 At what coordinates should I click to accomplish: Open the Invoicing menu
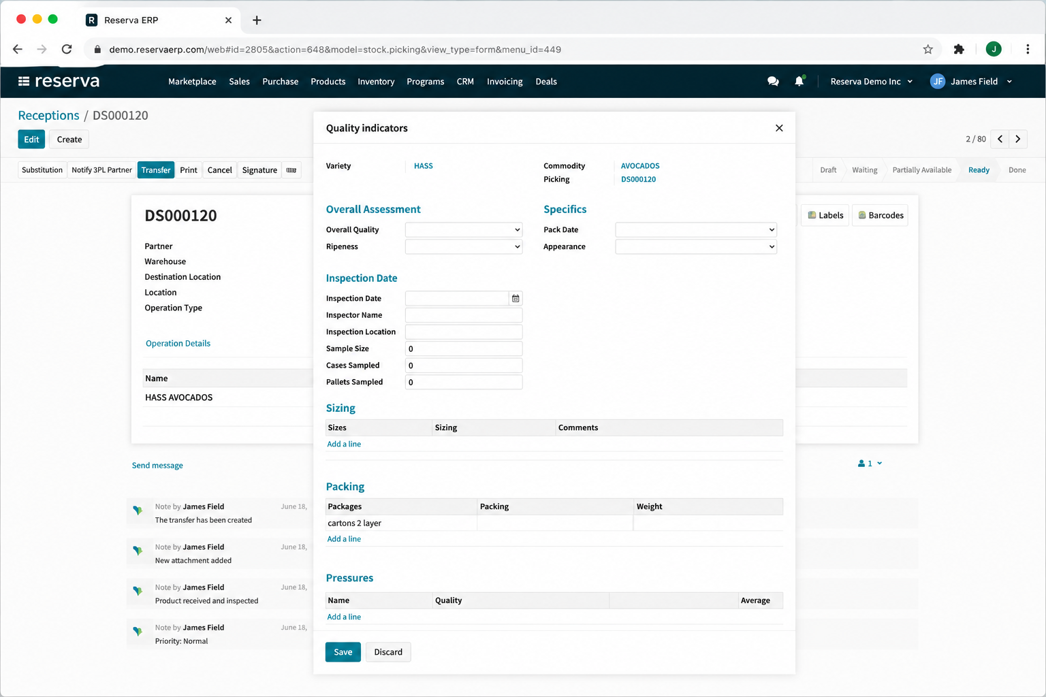[505, 81]
